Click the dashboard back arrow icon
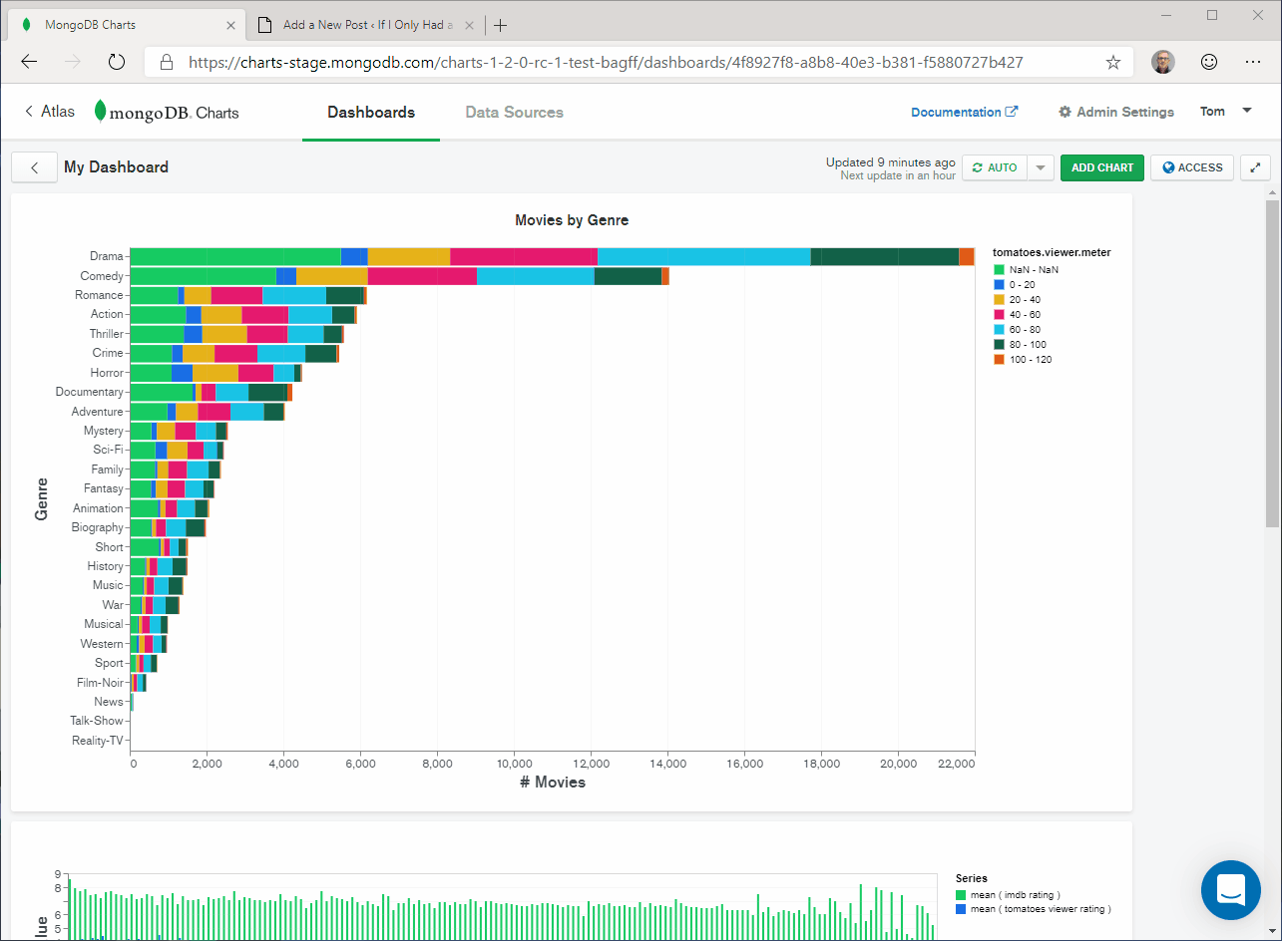This screenshot has height=941, width=1282. tap(34, 167)
